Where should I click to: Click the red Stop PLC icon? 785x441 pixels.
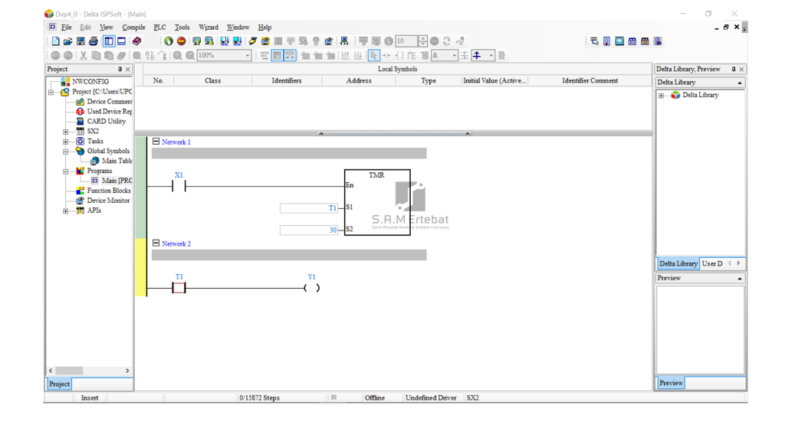(182, 41)
